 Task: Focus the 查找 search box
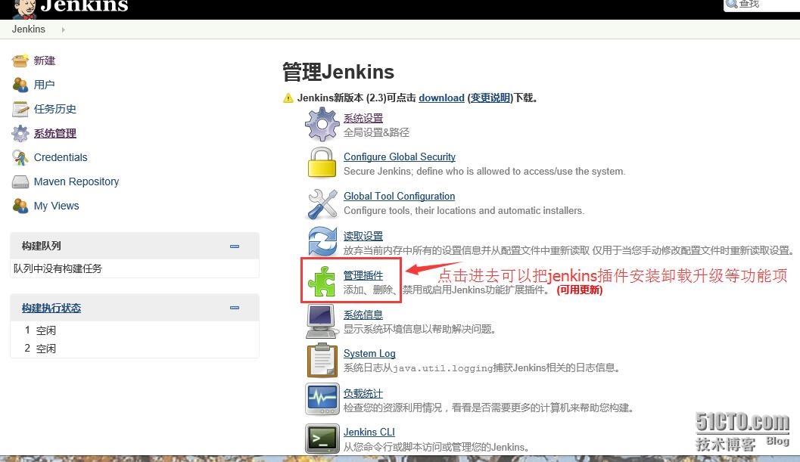761,5
